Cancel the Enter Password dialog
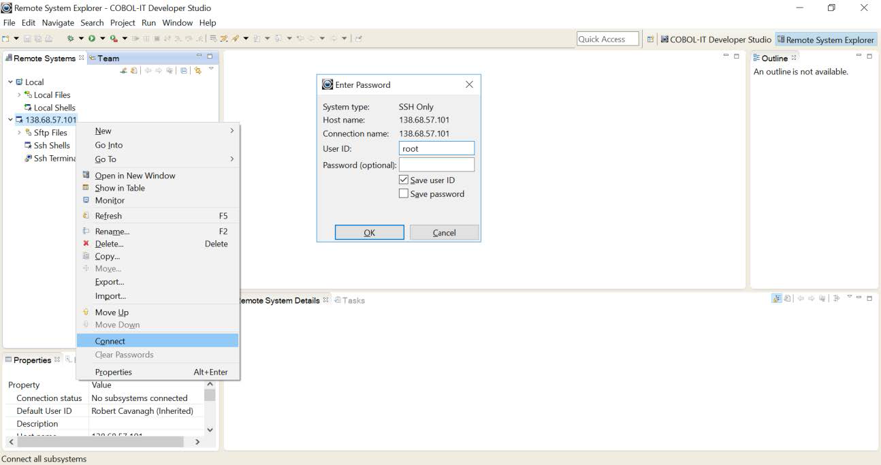Screen dimensions: 881x465 click(444, 233)
